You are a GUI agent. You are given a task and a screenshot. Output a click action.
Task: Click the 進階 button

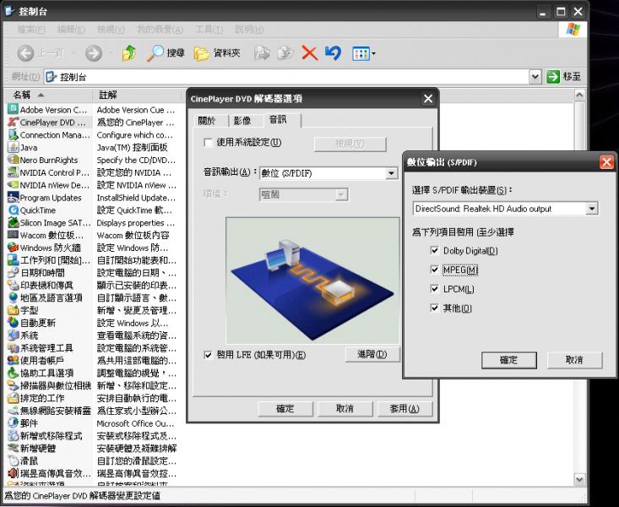[372, 354]
